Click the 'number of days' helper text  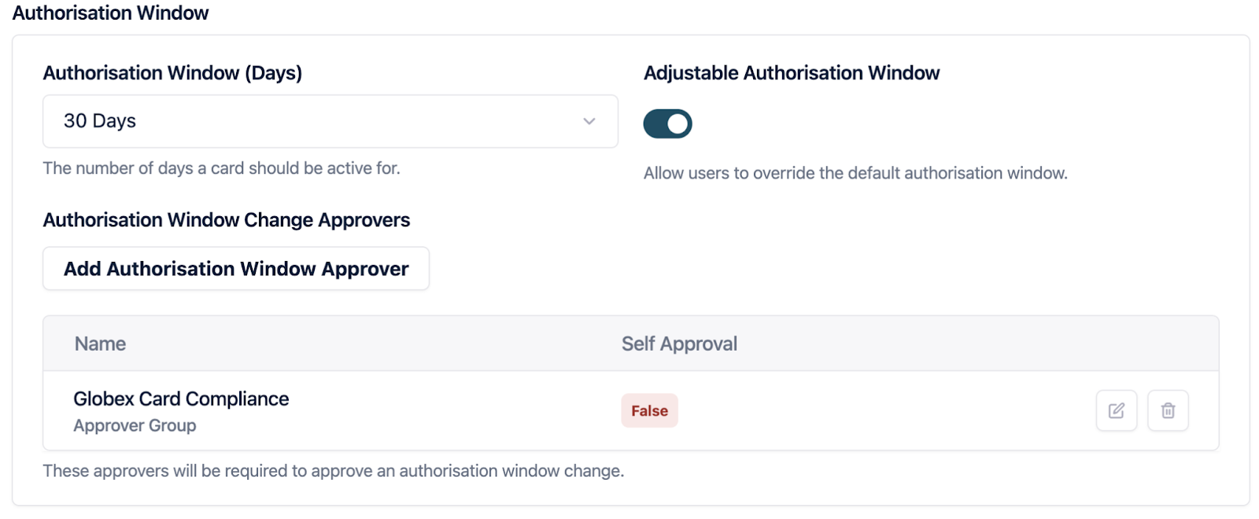pos(221,168)
